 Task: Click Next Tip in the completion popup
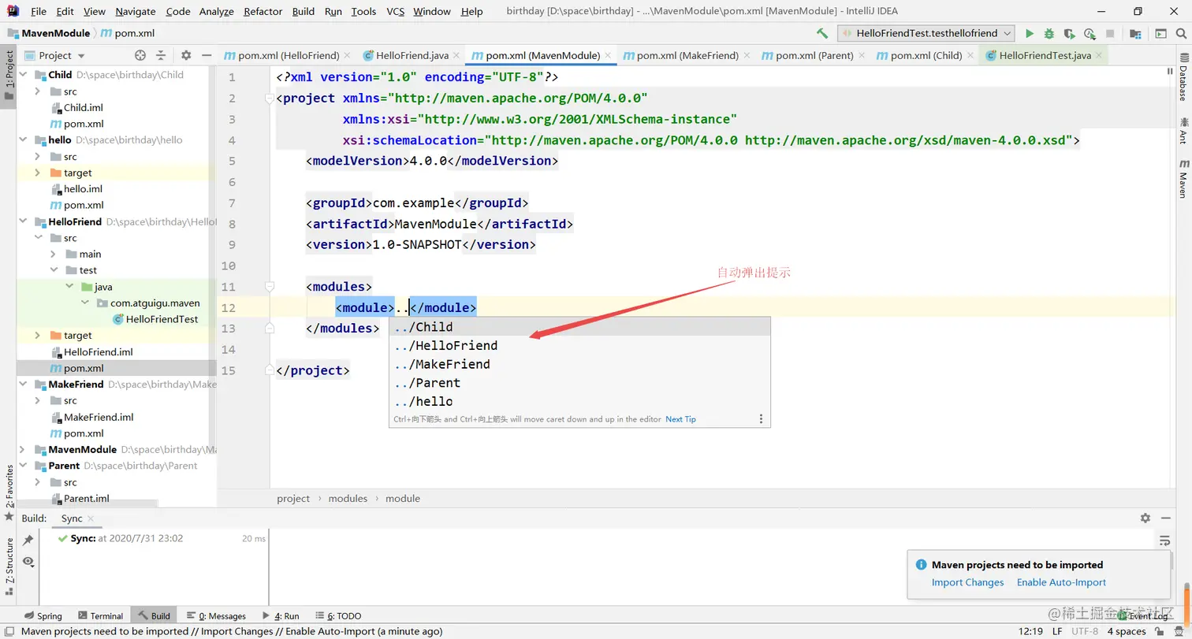[680, 419]
